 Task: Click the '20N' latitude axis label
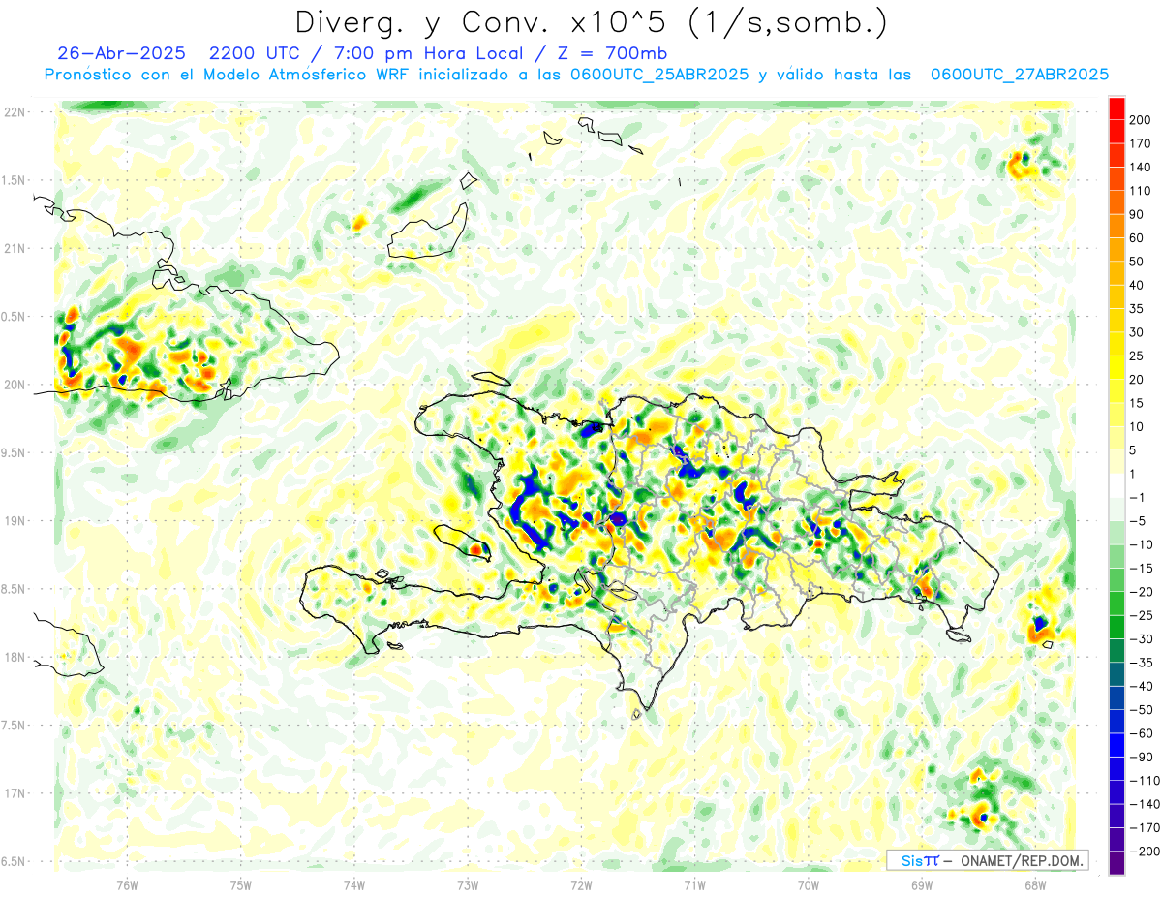14,385
